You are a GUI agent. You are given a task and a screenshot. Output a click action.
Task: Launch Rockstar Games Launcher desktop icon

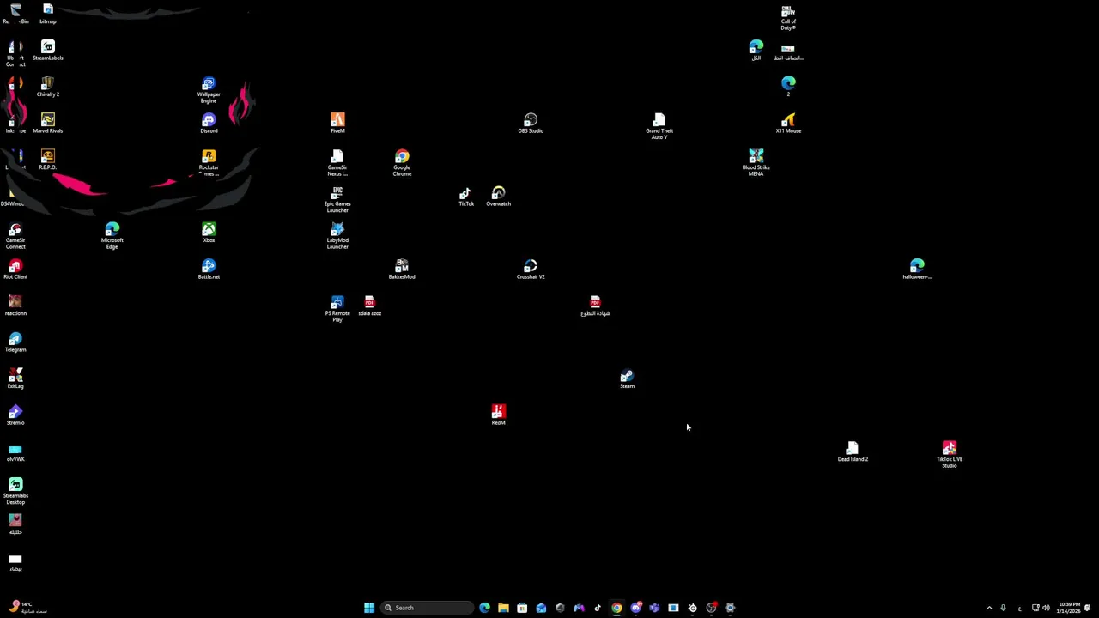click(209, 162)
